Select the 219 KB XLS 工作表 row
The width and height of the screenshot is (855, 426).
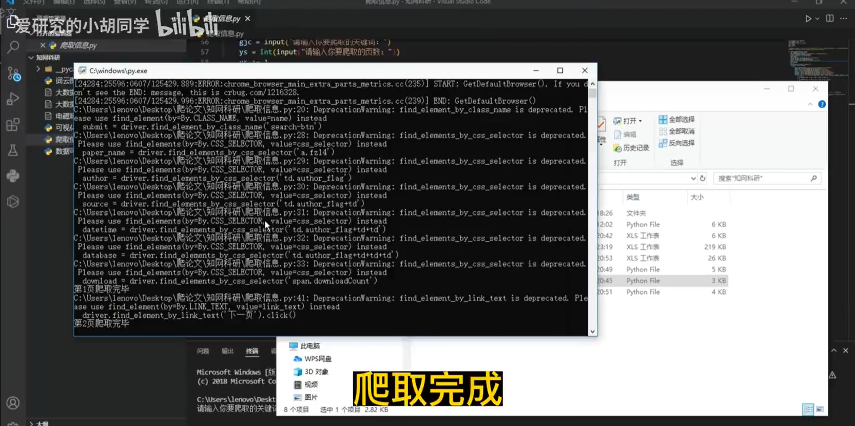pos(662,247)
